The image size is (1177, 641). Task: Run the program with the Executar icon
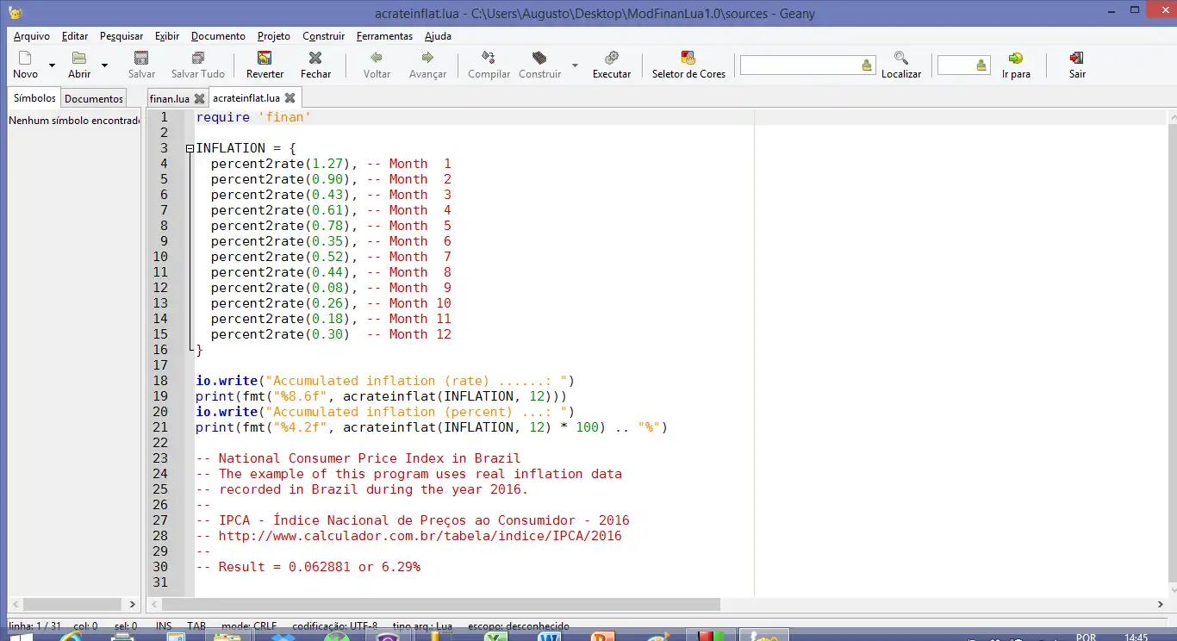pyautogui.click(x=612, y=59)
